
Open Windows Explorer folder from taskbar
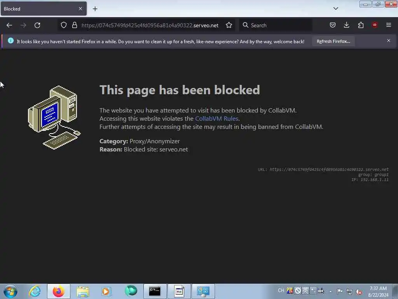click(83, 291)
